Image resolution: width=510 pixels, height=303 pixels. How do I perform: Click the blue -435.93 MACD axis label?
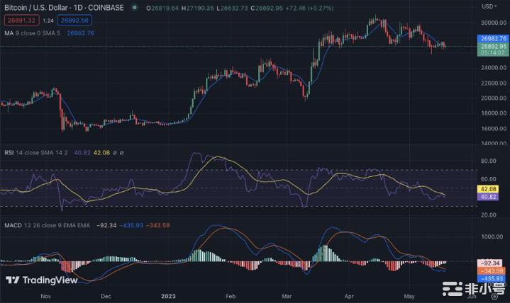tap(492, 278)
